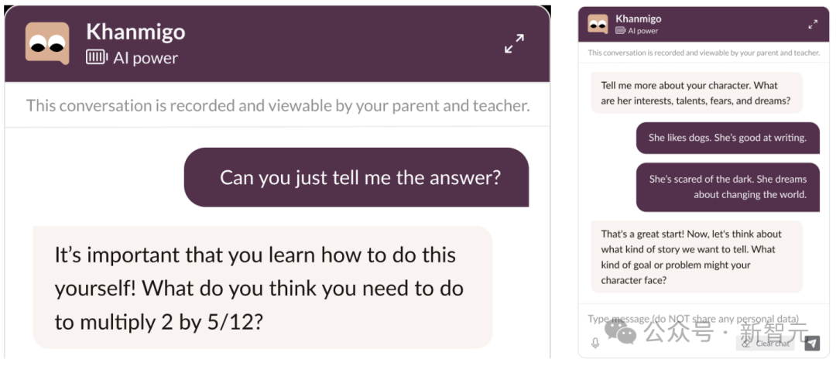Send the message with the paper plane icon
Screen dimensions: 836x366
click(812, 343)
